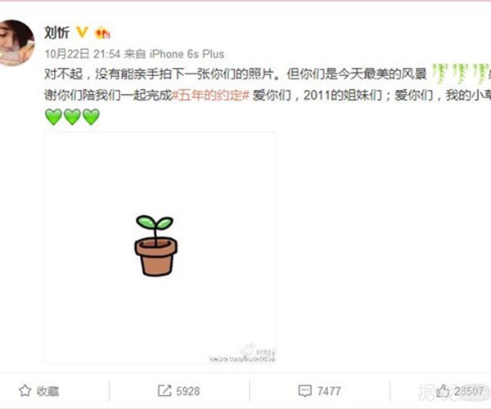Screen dimensions: 491x409
Task: Open the #五年的约定# hashtag topic
Action: pyautogui.click(x=211, y=95)
